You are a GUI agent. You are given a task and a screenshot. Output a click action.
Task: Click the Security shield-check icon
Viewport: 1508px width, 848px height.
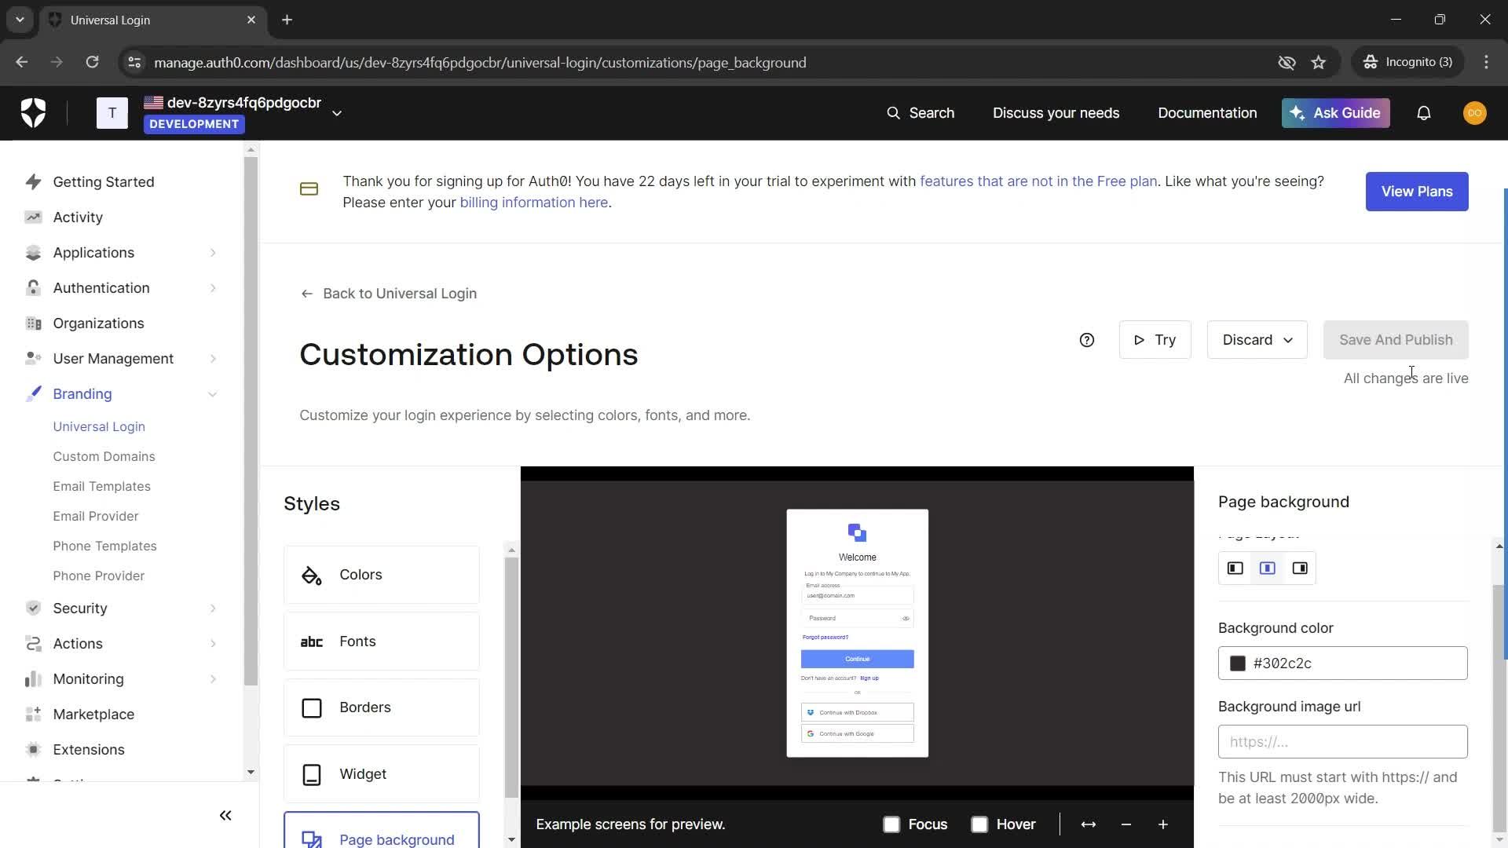click(33, 609)
